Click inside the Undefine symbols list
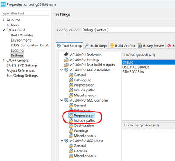Image resolution: width=175 pixels, height=161 pixels. pos(149,145)
